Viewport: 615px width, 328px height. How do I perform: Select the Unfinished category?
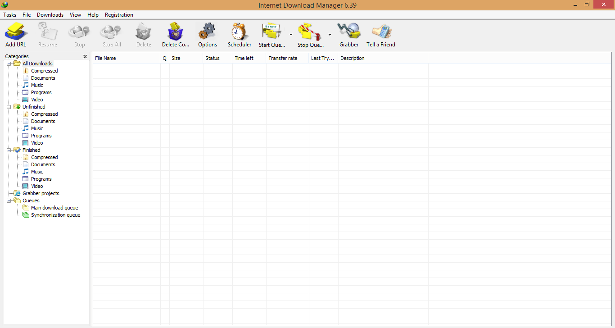34,107
